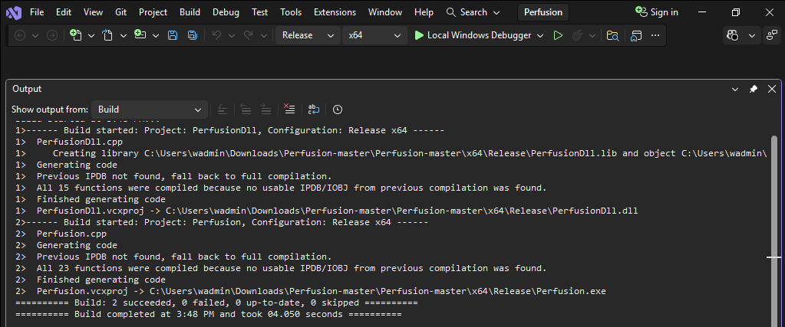Click the Navigate Forward arrow icon
The height and width of the screenshot is (327, 785).
coord(52,35)
